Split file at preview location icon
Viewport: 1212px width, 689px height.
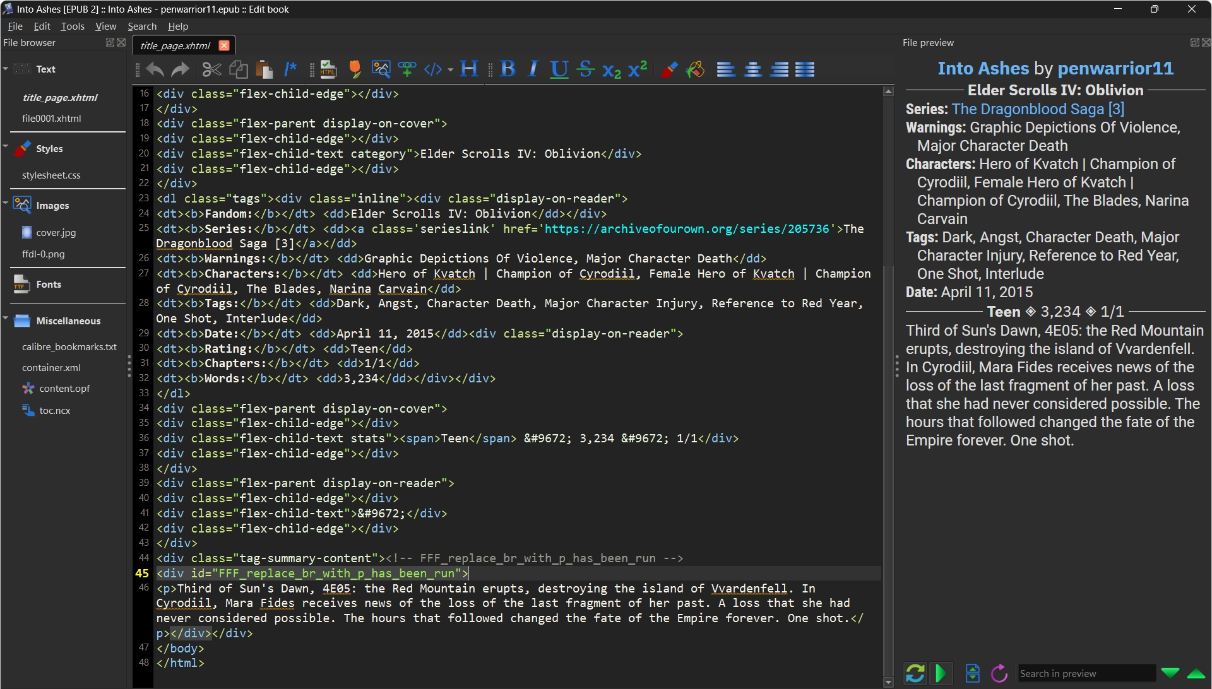pyautogui.click(x=973, y=673)
